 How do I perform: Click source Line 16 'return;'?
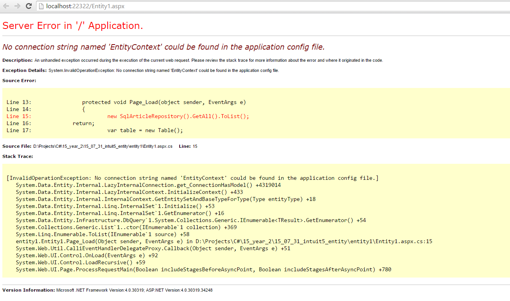click(50, 124)
